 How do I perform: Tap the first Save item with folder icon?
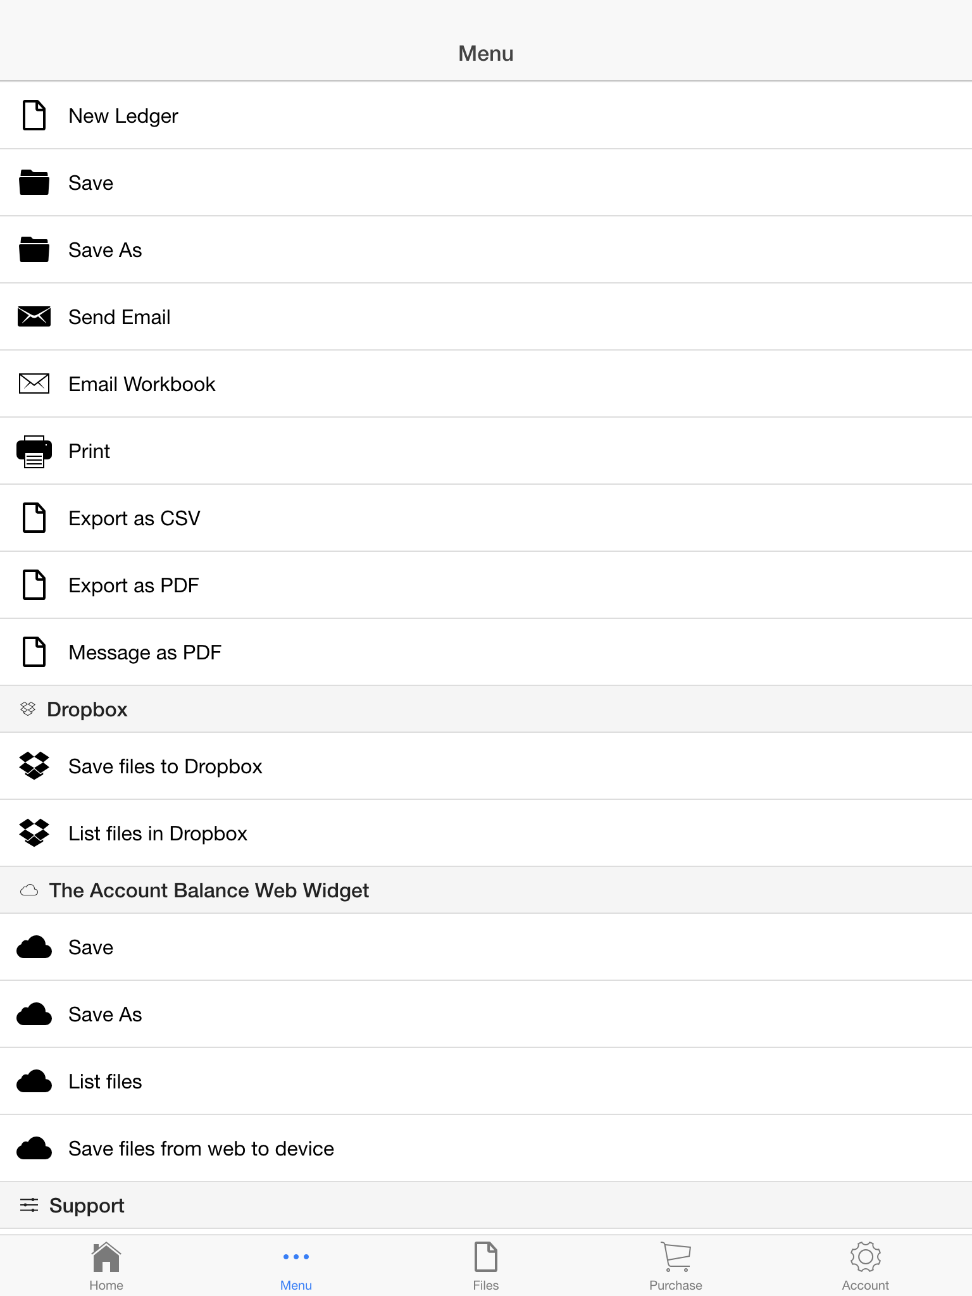(x=486, y=183)
